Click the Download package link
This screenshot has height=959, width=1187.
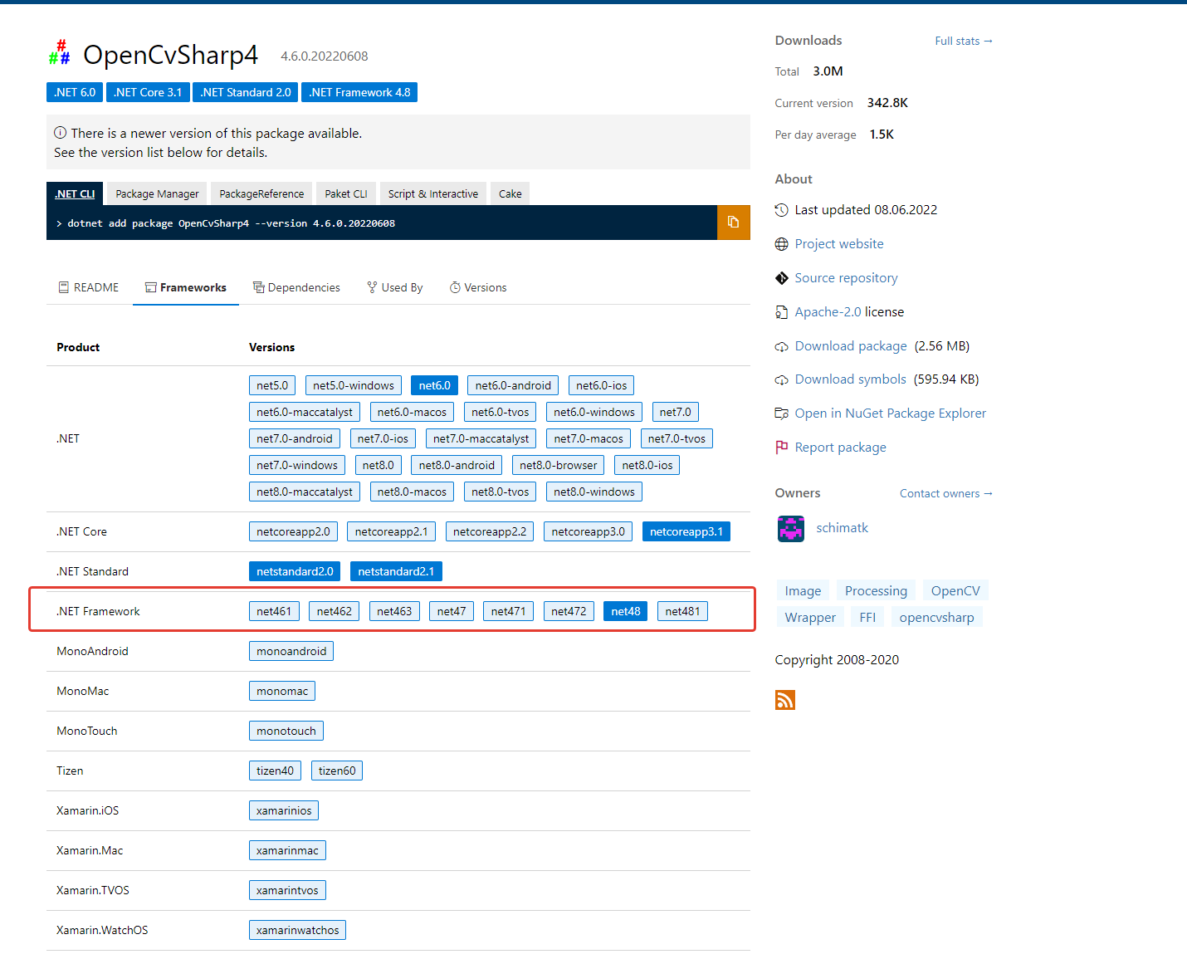851,346
